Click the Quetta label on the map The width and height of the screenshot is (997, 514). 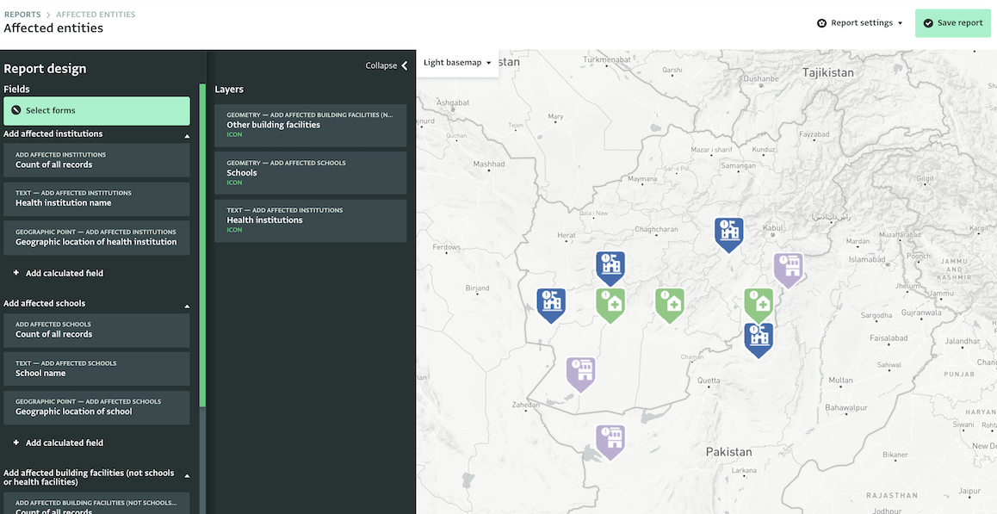click(709, 381)
